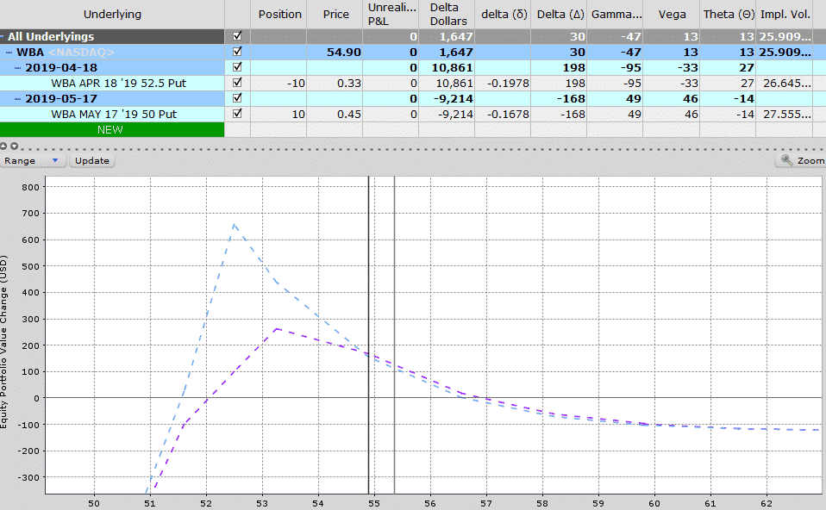The height and width of the screenshot is (510, 826).
Task: Click the Price column header
Action: coord(335,14)
